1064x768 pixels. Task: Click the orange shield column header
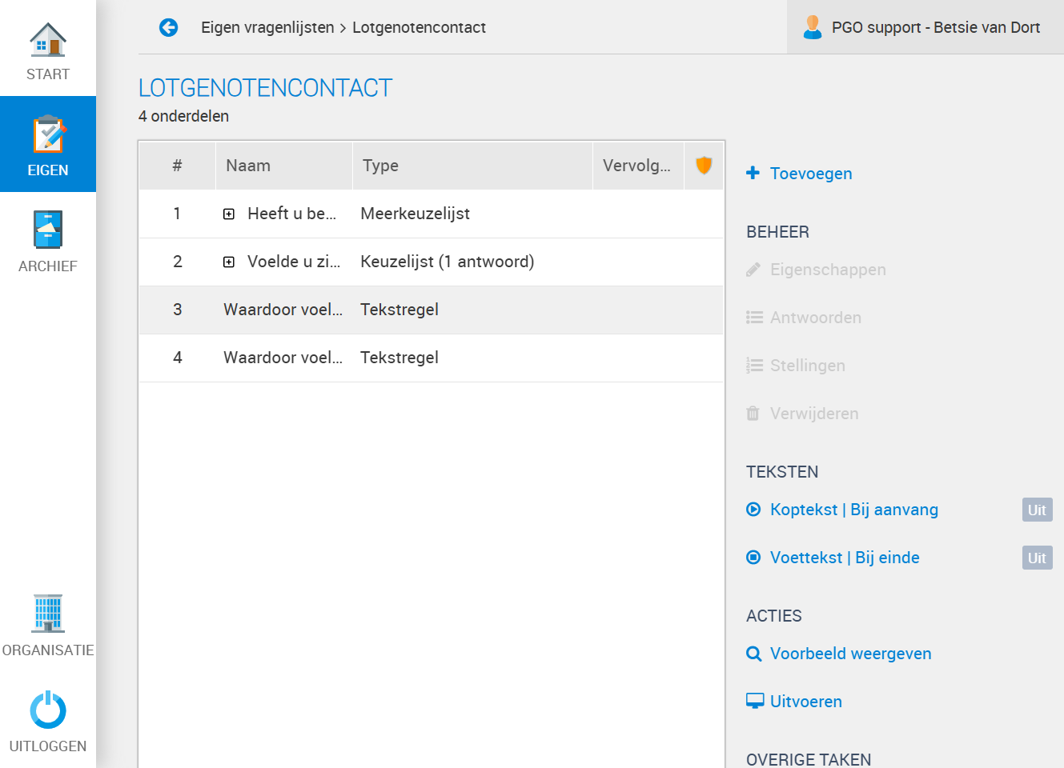pos(704,166)
